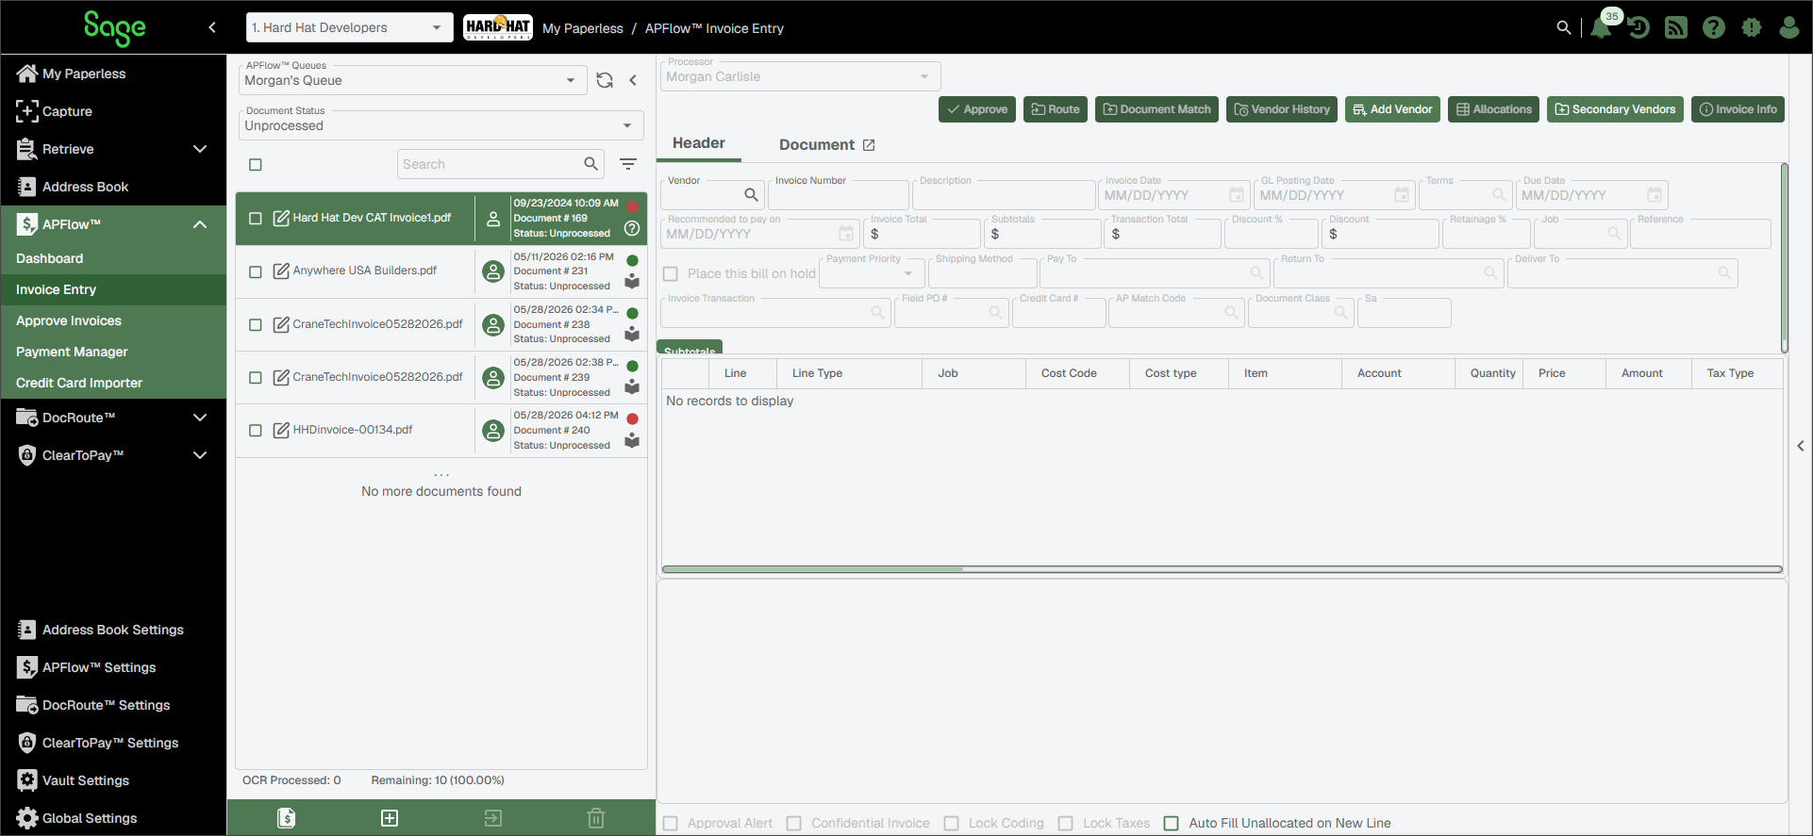Open Vendor History

(x=1282, y=109)
